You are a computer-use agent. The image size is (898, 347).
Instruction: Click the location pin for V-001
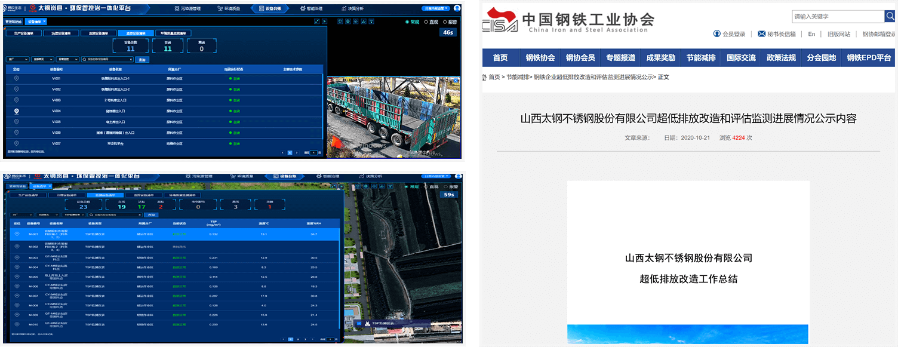(17, 79)
